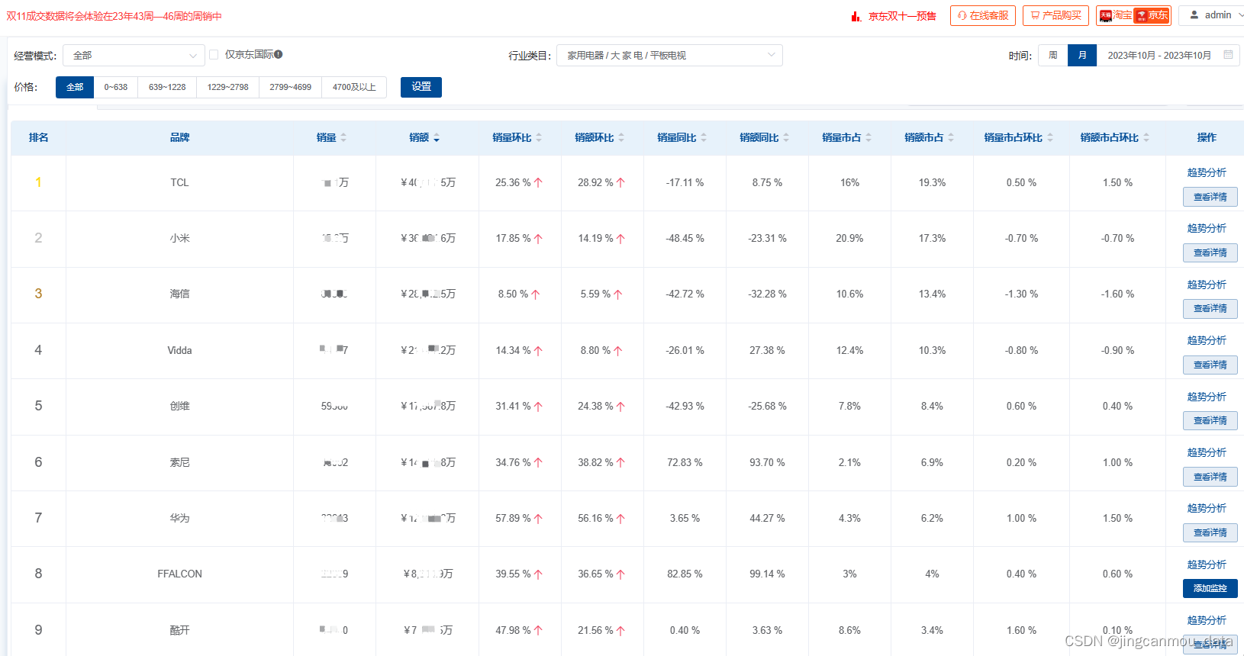The image size is (1244, 656).
Task: Click the 小米 brand cell
Action: (179, 238)
